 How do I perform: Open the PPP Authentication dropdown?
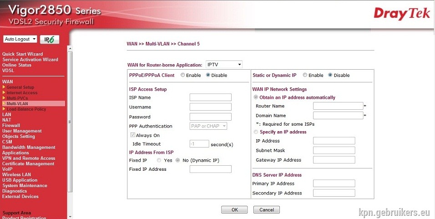(x=208, y=126)
